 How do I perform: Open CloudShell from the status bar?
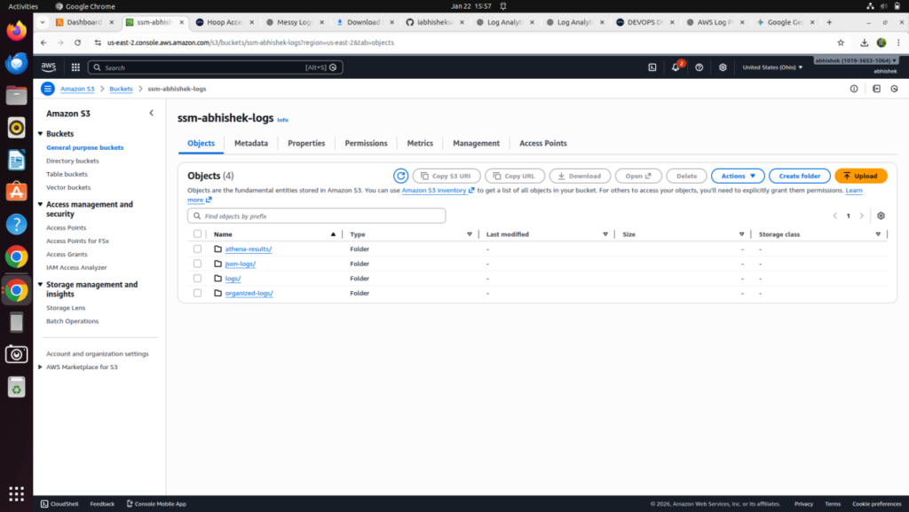click(x=59, y=503)
